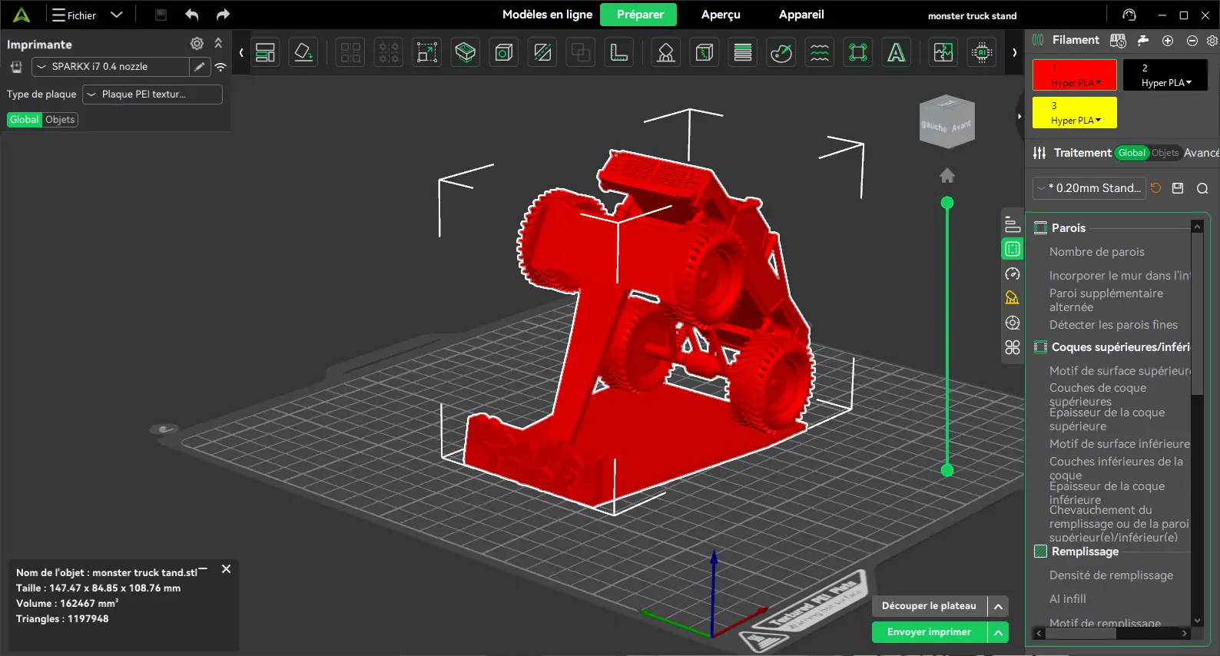Click the faucet flushing volumes icon
This screenshot has width=1220, height=656.
[1143, 41]
